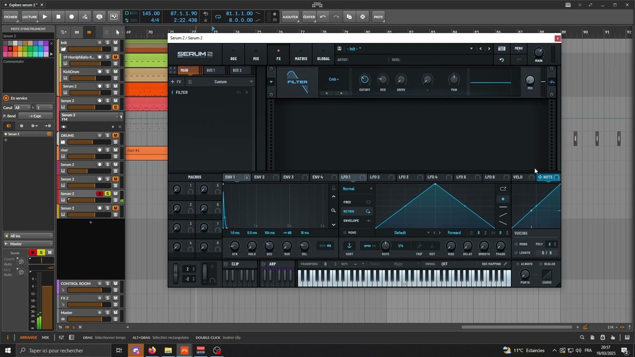Expand the All ins input selector
The image size is (635, 357).
tap(28, 236)
